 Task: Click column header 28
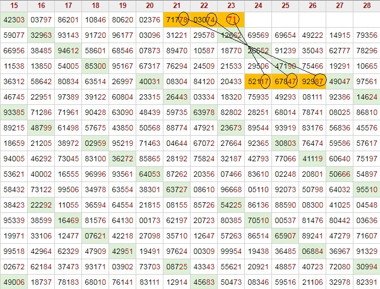(367, 5)
